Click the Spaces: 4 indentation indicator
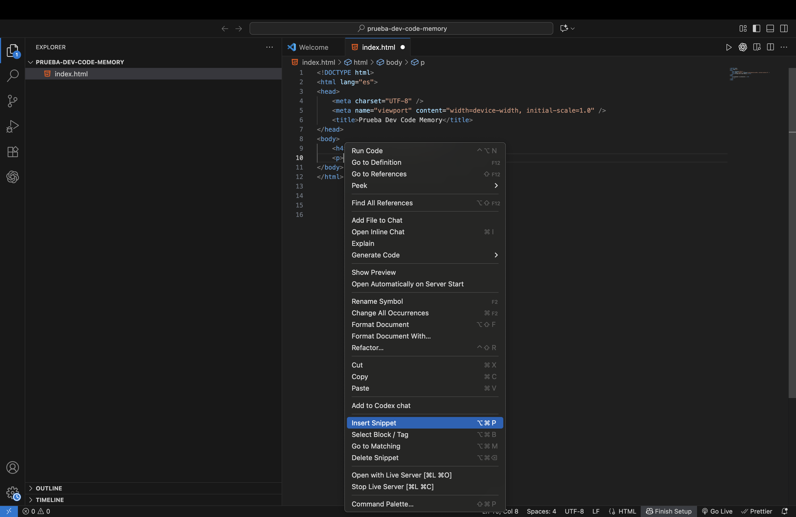The width and height of the screenshot is (796, 517). click(x=541, y=511)
